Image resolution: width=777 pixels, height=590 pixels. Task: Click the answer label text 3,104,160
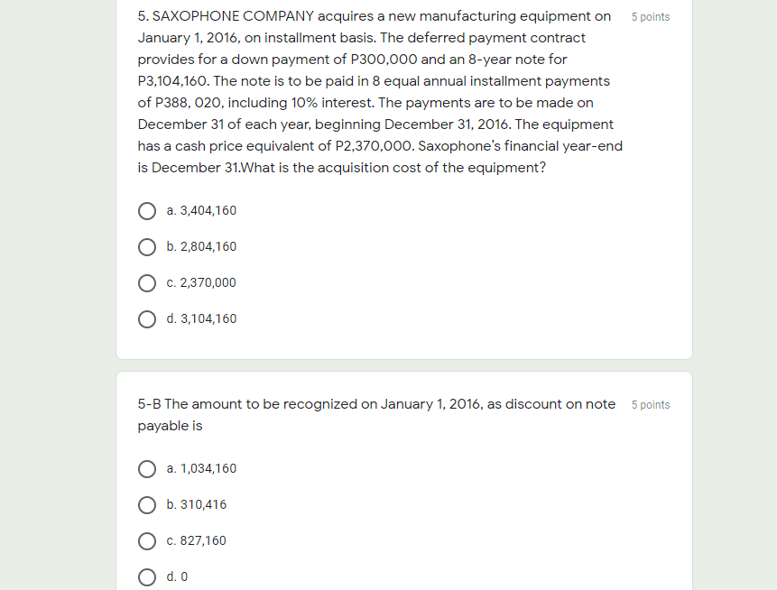[x=208, y=319]
